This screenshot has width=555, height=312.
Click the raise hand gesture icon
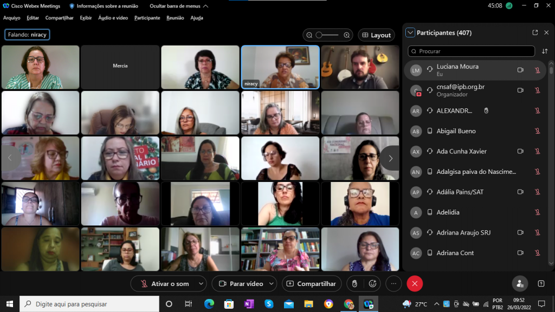[354, 283]
